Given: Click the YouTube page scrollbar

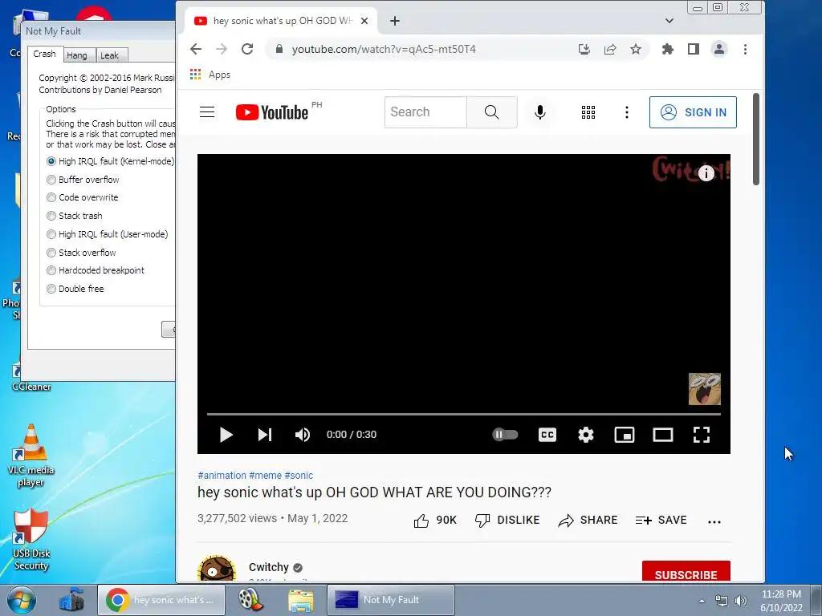Looking at the screenshot, I should tap(756, 140).
